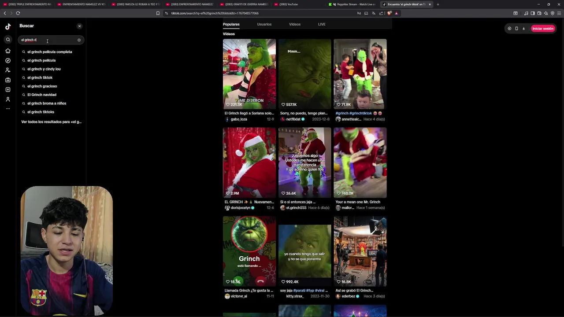Click the phone app icon next to Iniciar sesión
Screen dimensions: 564x317
[x=516, y=29]
